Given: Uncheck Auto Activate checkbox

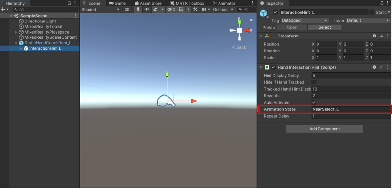Looking at the screenshot, I should coord(314,102).
